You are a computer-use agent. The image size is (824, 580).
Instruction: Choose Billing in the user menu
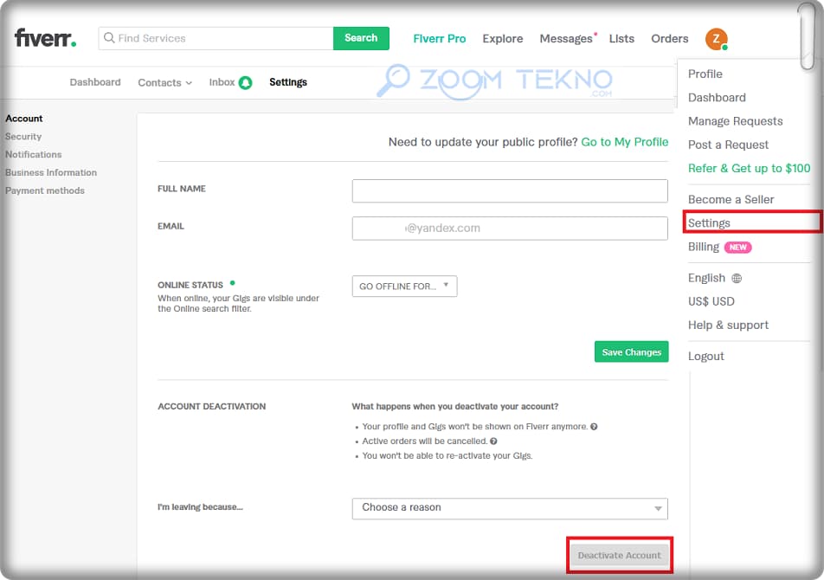(x=703, y=247)
